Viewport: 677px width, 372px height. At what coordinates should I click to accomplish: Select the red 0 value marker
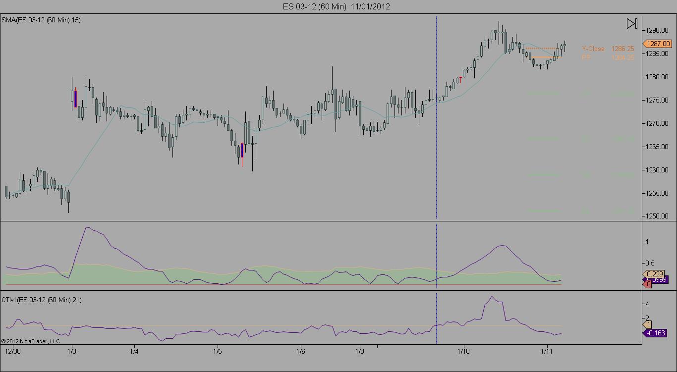click(648, 284)
